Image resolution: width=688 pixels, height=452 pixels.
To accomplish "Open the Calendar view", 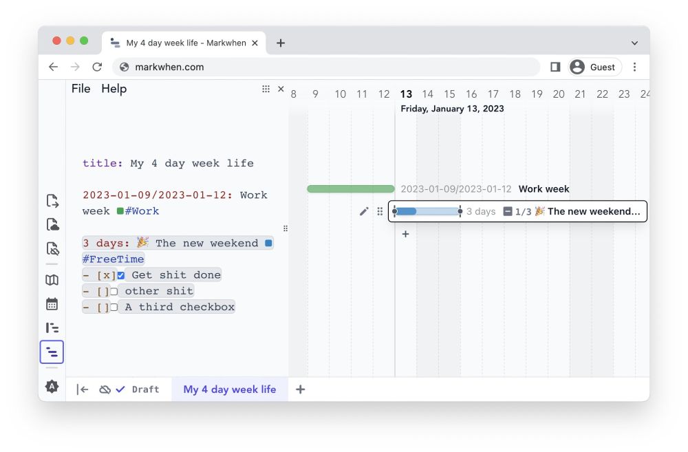I will click(52, 303).
